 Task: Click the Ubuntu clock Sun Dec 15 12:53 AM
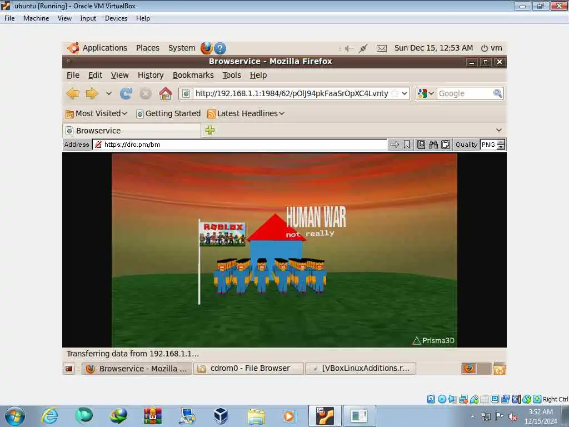(x=433, y=48)
